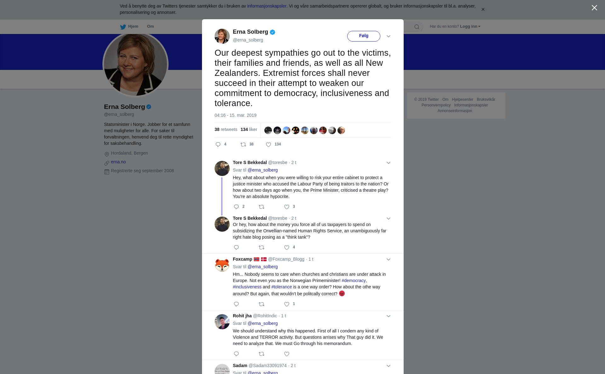Dismiss the cookie notice banner

[x=483, y=9]
